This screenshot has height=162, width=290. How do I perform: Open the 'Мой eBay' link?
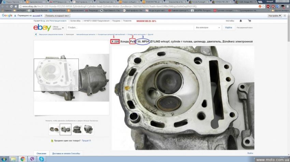tap(230, 21)
